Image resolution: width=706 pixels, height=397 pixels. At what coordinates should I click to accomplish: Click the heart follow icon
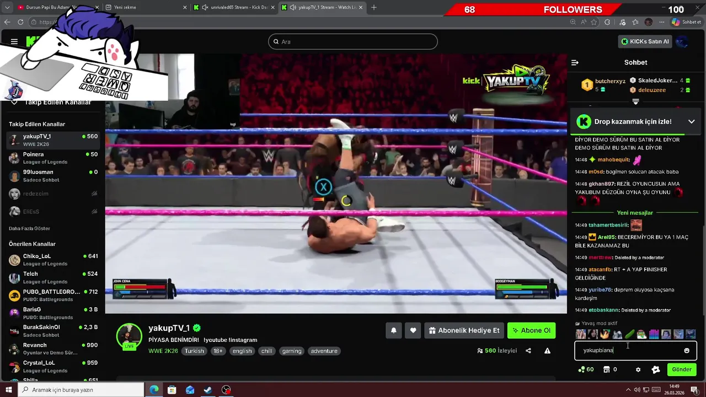pos(413,330)
